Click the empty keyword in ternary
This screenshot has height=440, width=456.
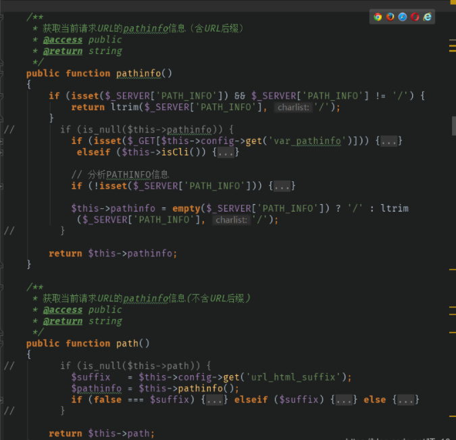186,209
